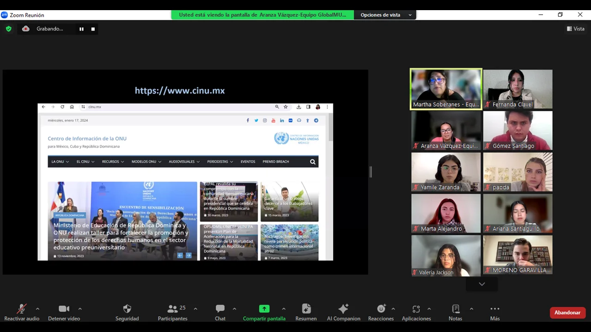
Task: Show more participants with the down chevron
Action: 482,284
